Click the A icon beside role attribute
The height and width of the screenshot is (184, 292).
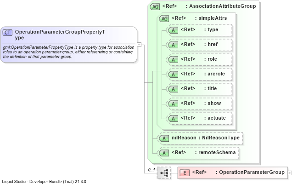click(173, 59)
